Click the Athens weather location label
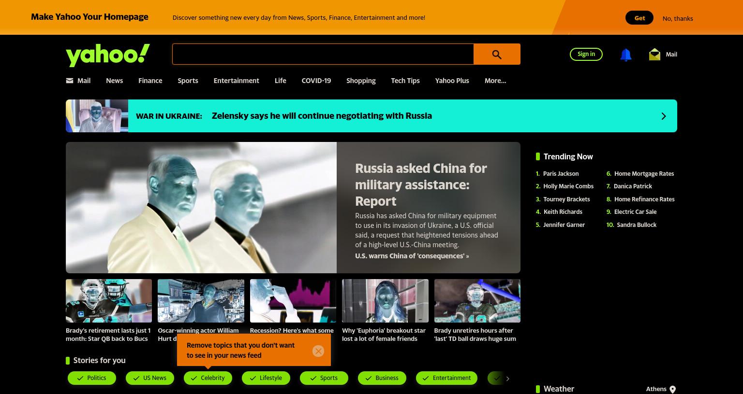 656,389
